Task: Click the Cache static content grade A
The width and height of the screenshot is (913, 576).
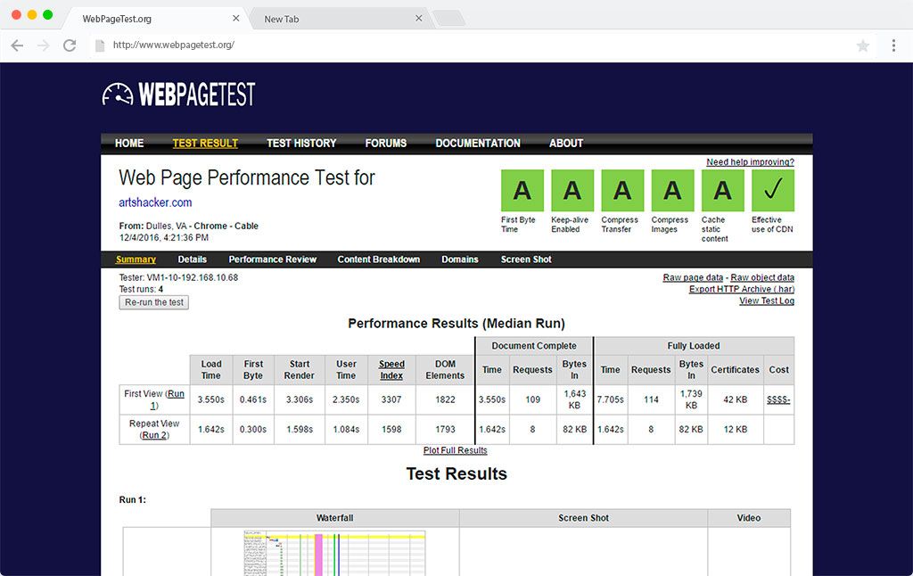Action: [722, 191]
